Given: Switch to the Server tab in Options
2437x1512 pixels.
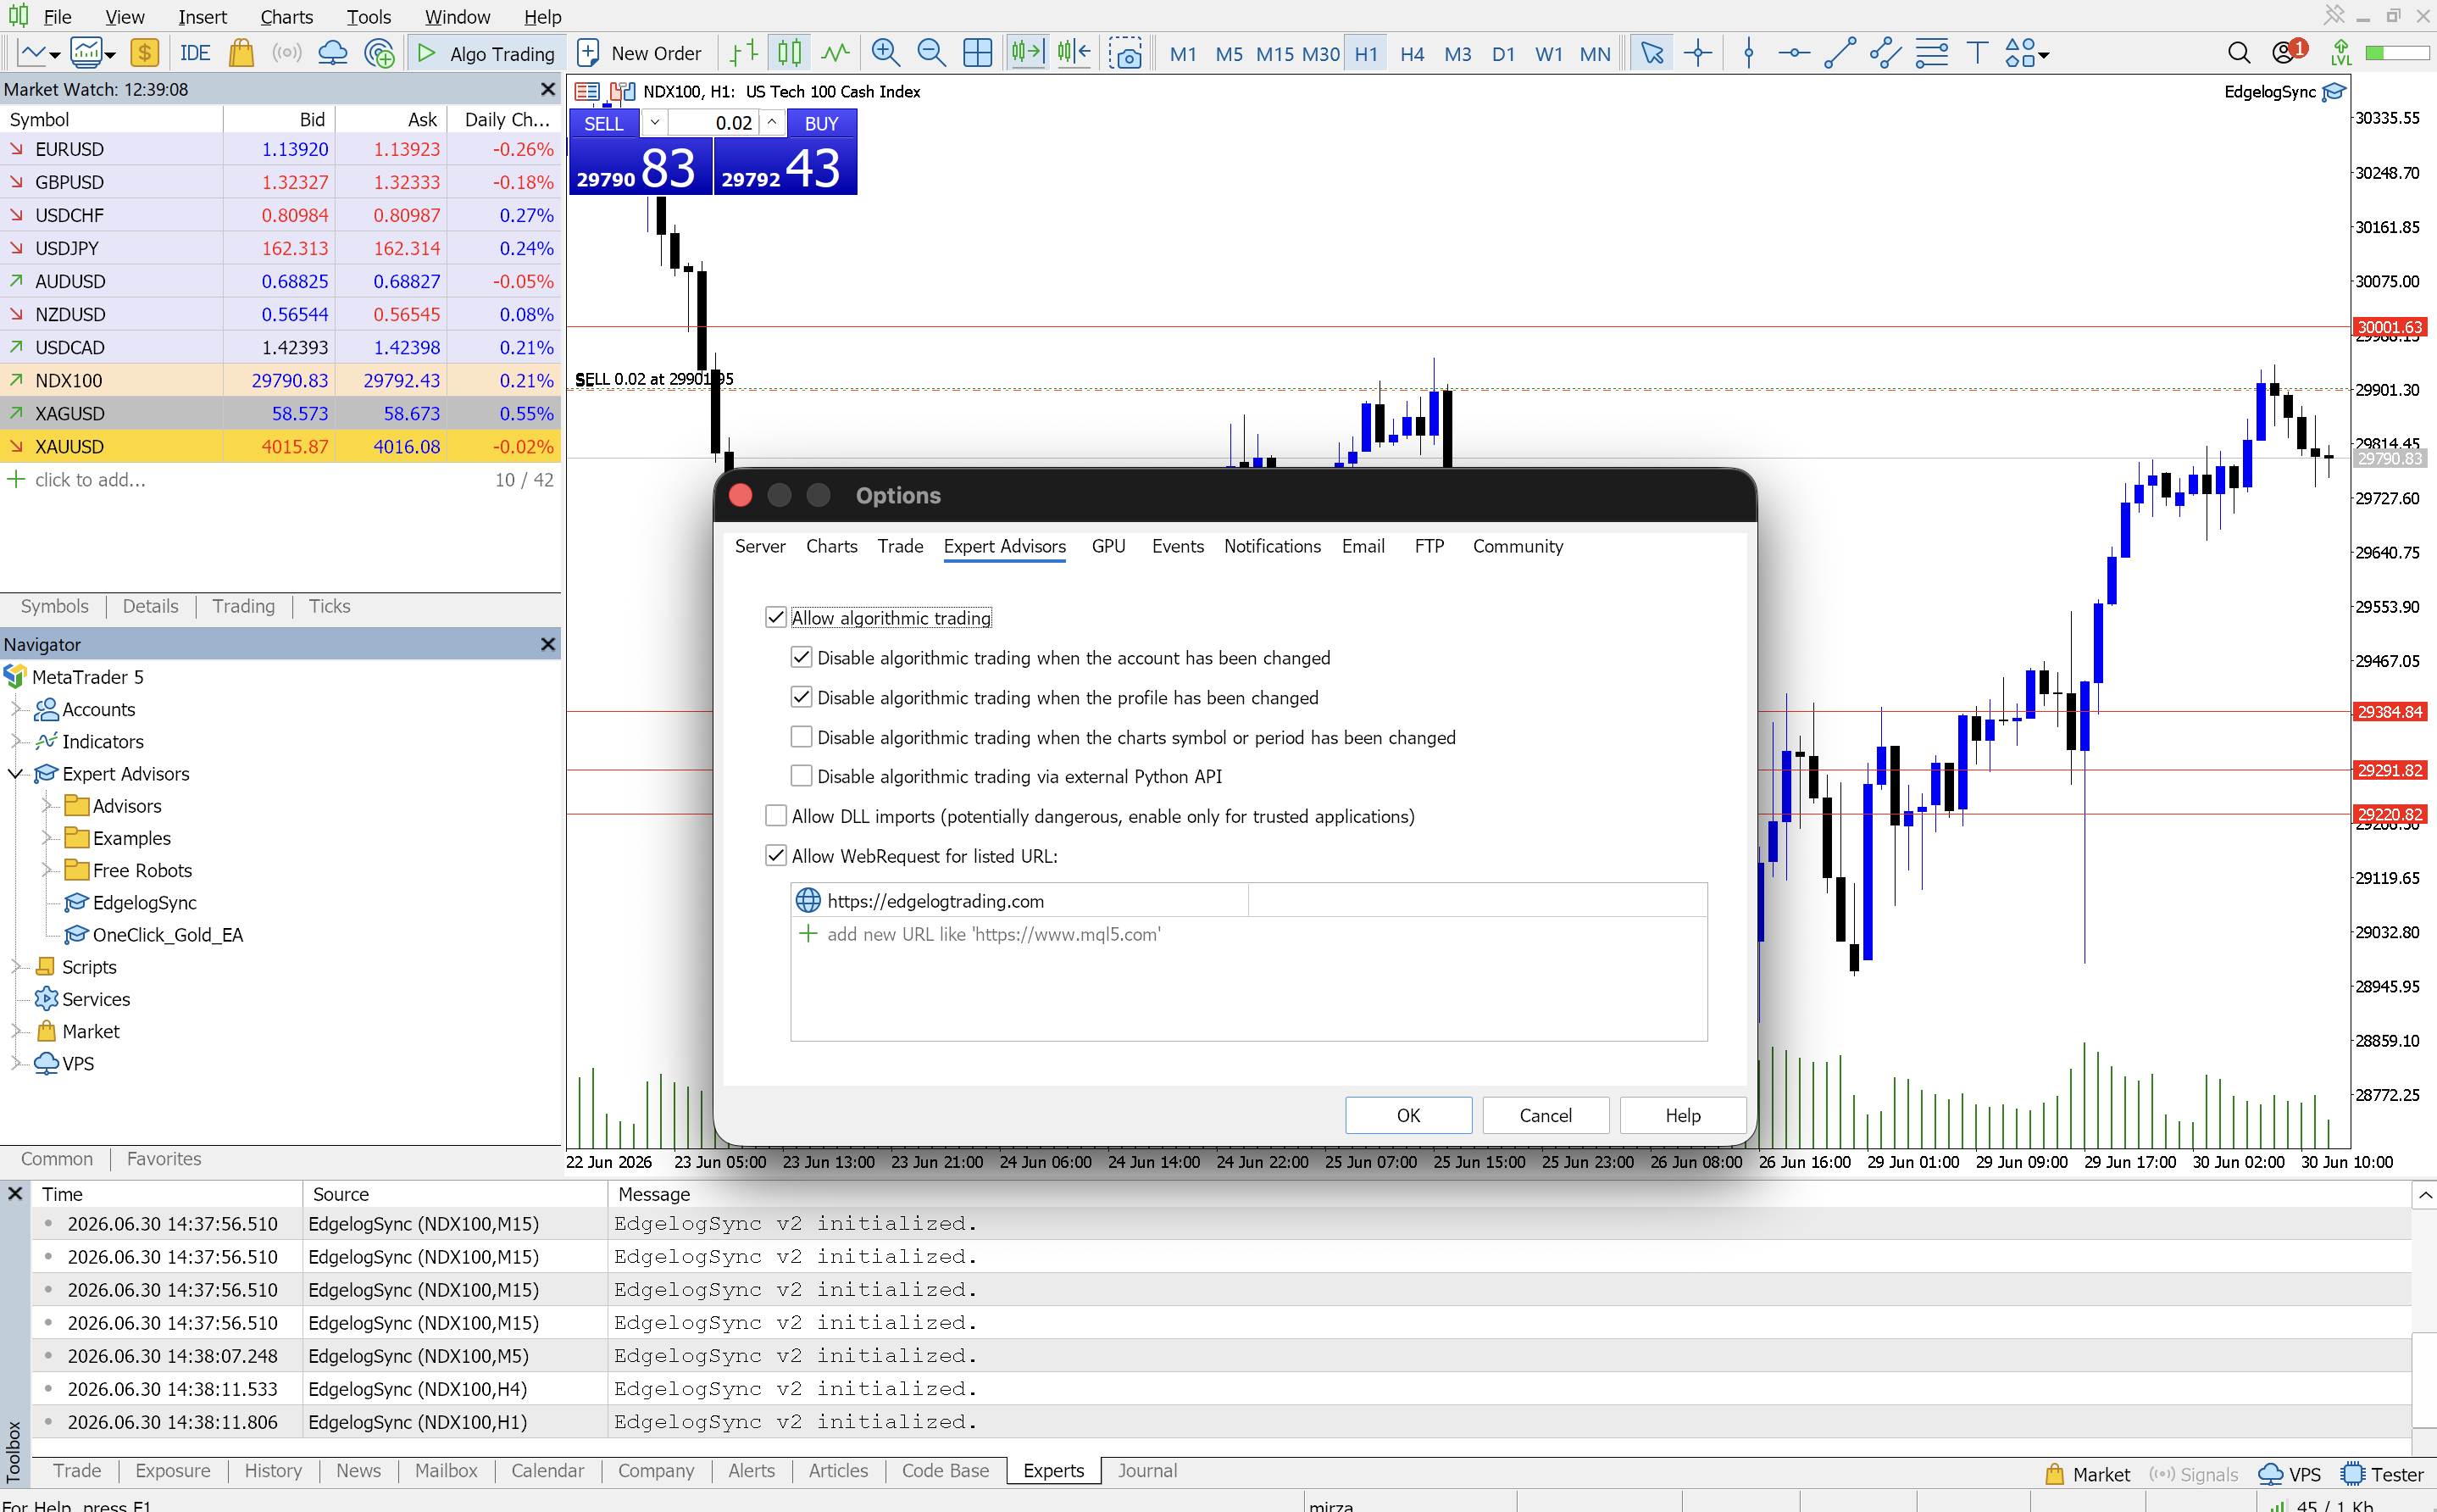Looking at the screenshot, I should click(x=760, y=546).
